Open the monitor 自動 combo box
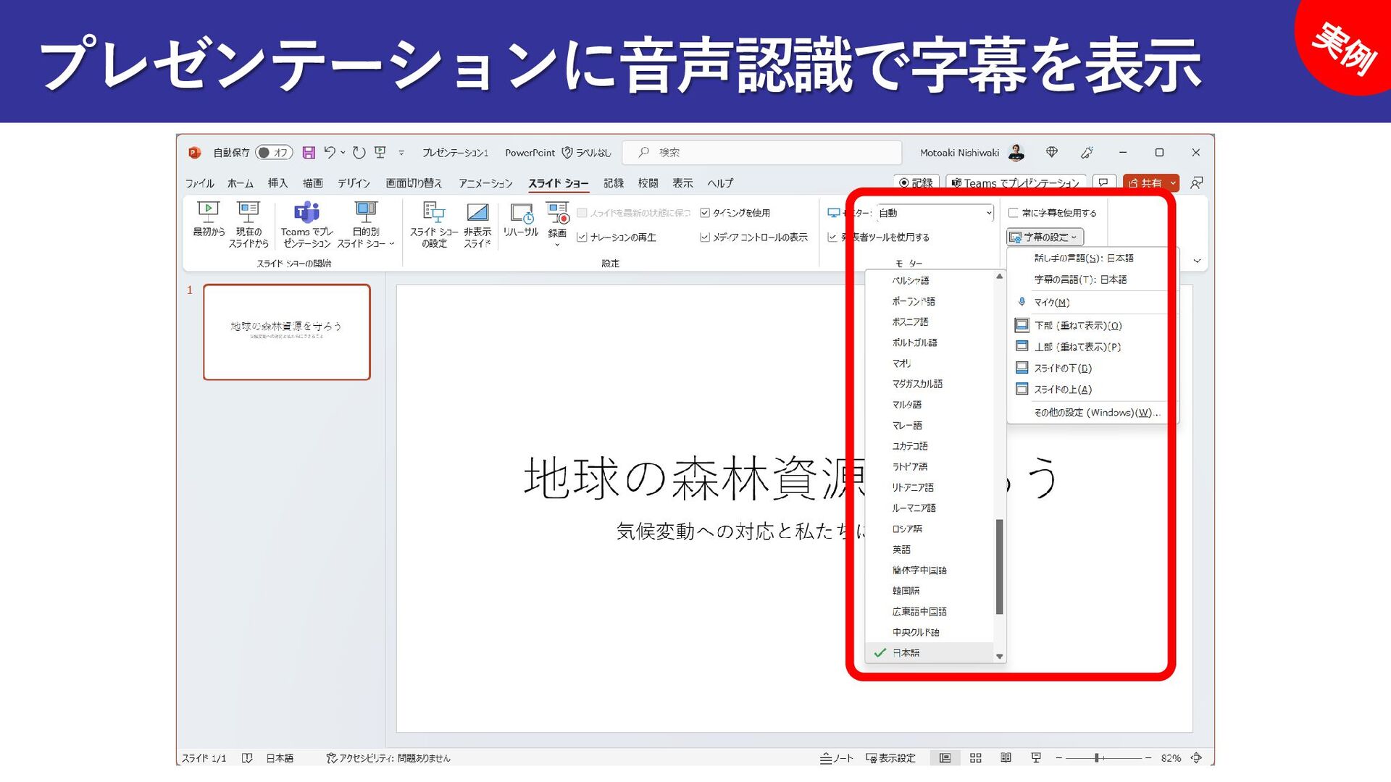Viewport: 1391px width, 782px height. pyautogui.click(x=935, y=213)
